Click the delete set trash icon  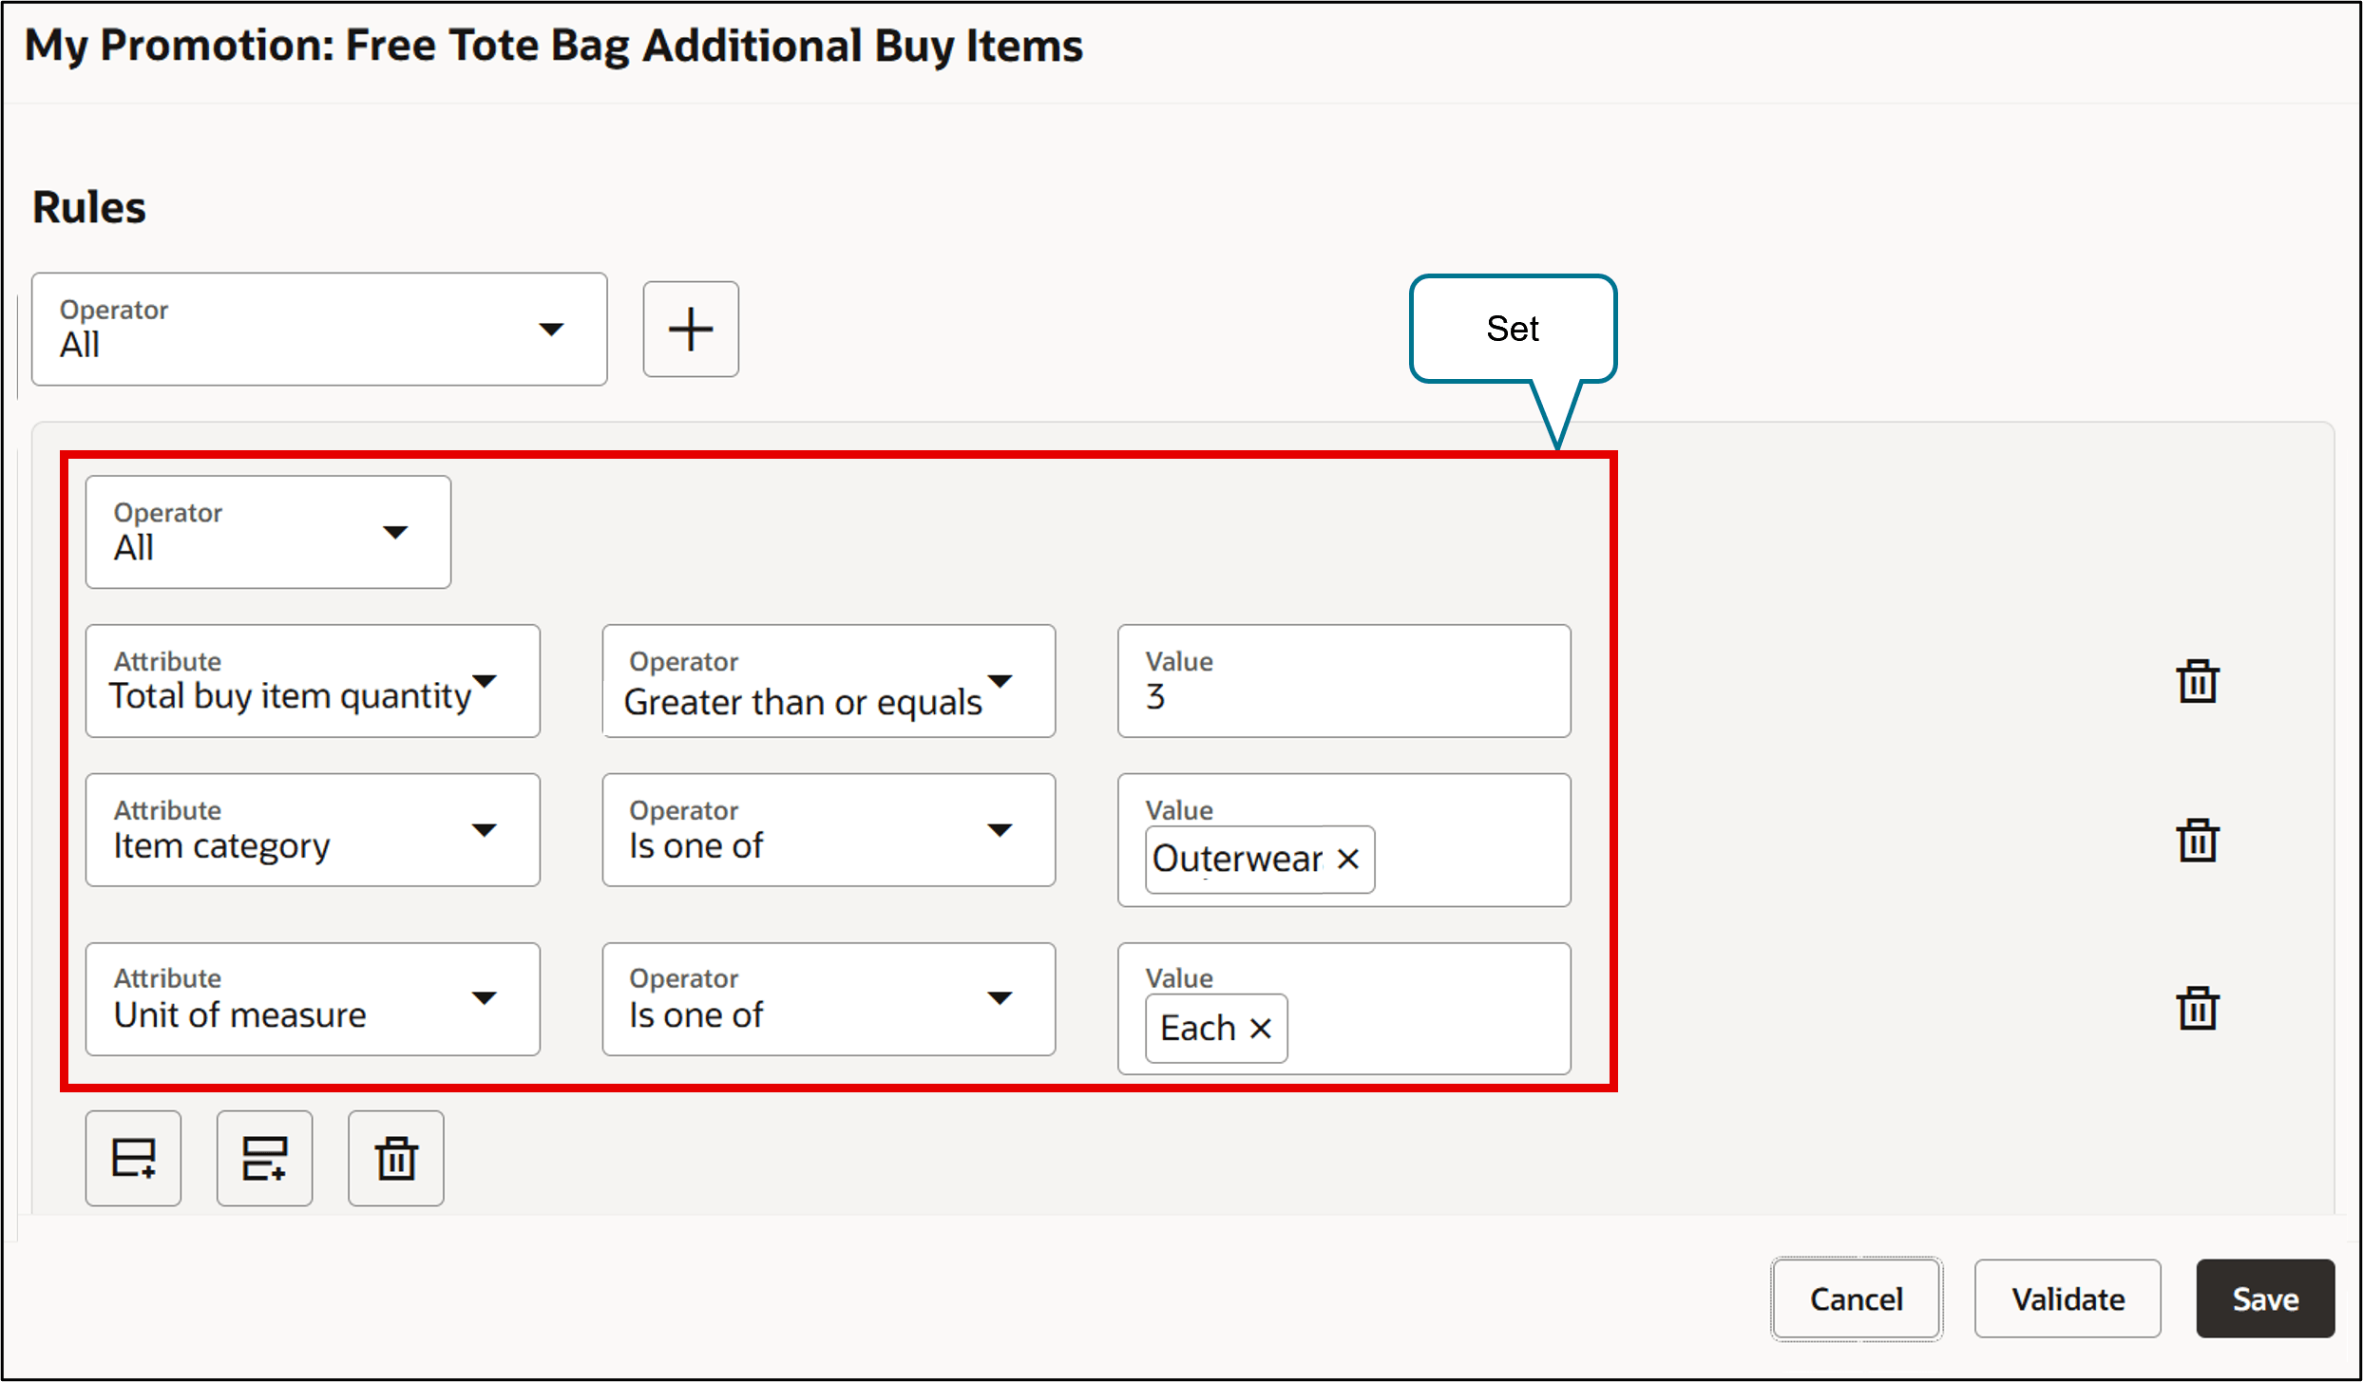[x=395, y=1159]
